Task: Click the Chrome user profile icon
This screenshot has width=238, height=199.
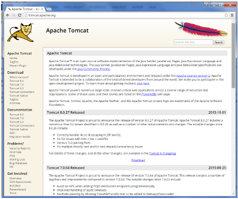Action: [x=206, y=5]
